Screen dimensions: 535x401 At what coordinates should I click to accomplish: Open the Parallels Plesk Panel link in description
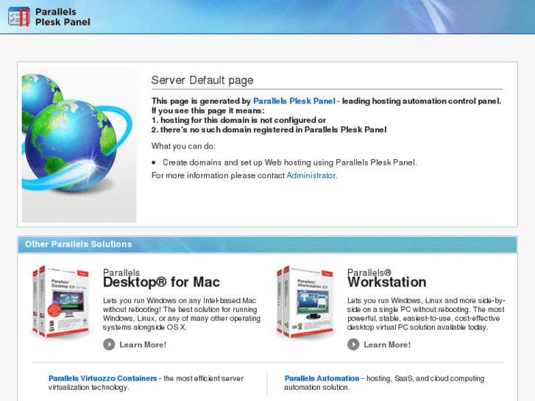coord(294,101)
